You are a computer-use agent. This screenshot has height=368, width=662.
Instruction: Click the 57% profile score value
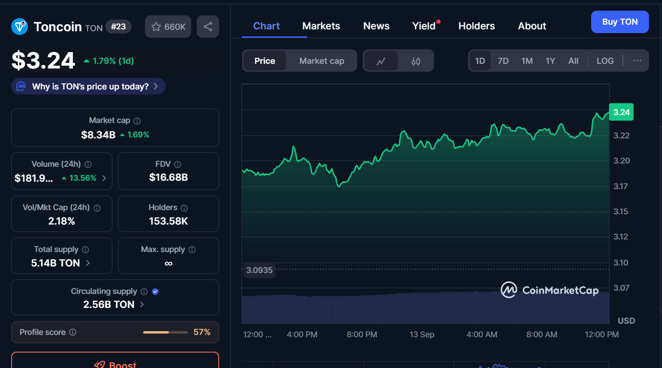click(202, 332)
